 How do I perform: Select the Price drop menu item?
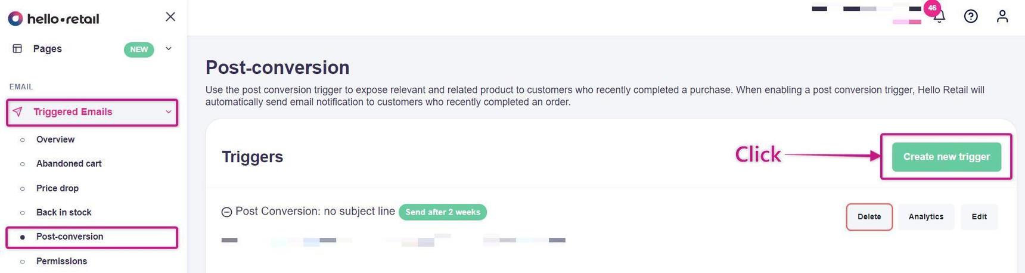57,188
